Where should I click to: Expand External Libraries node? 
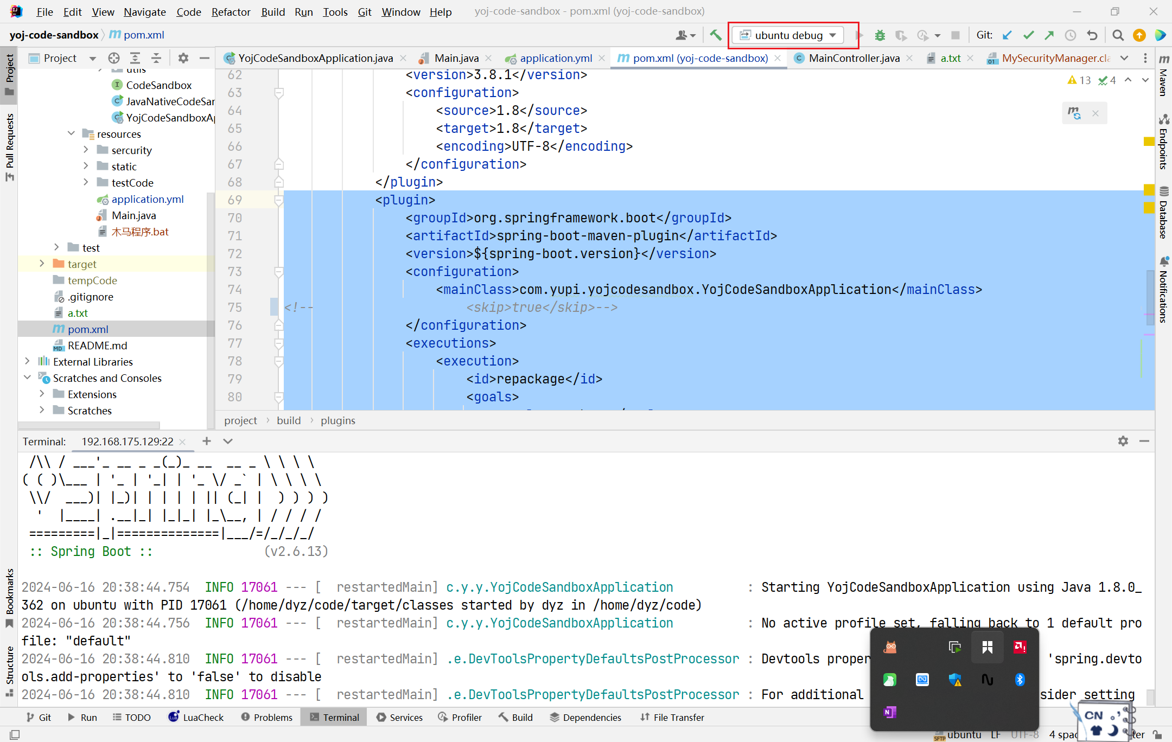tap(27, 361)
